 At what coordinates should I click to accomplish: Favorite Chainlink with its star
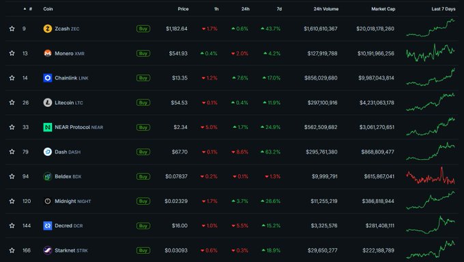click(12, 78)
